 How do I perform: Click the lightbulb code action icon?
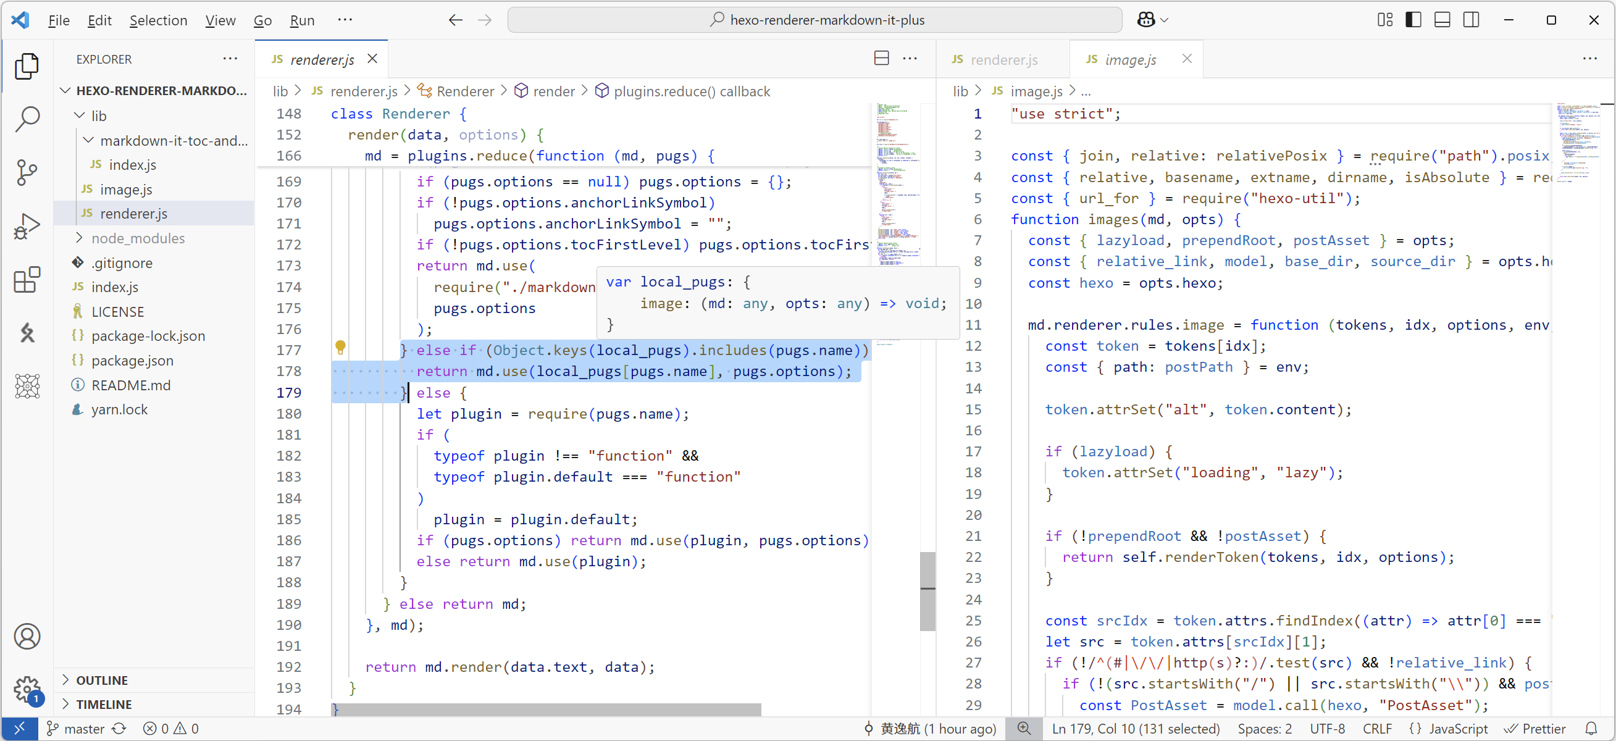[340, 347]
